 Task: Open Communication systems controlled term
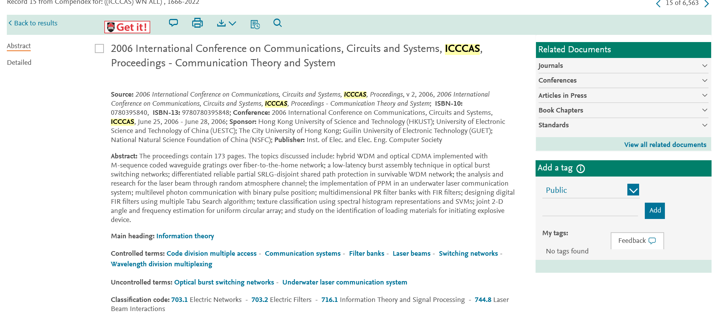click(303, 253)
